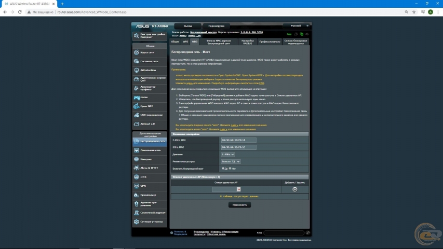Image resolution: width=443 pixels, height=249 pixels.
Task: Open the Utilities (Утилиты) footer link
Action: tap(216, 232)
